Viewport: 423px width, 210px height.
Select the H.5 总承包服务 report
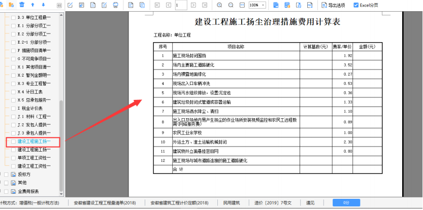tap(34, 100)
